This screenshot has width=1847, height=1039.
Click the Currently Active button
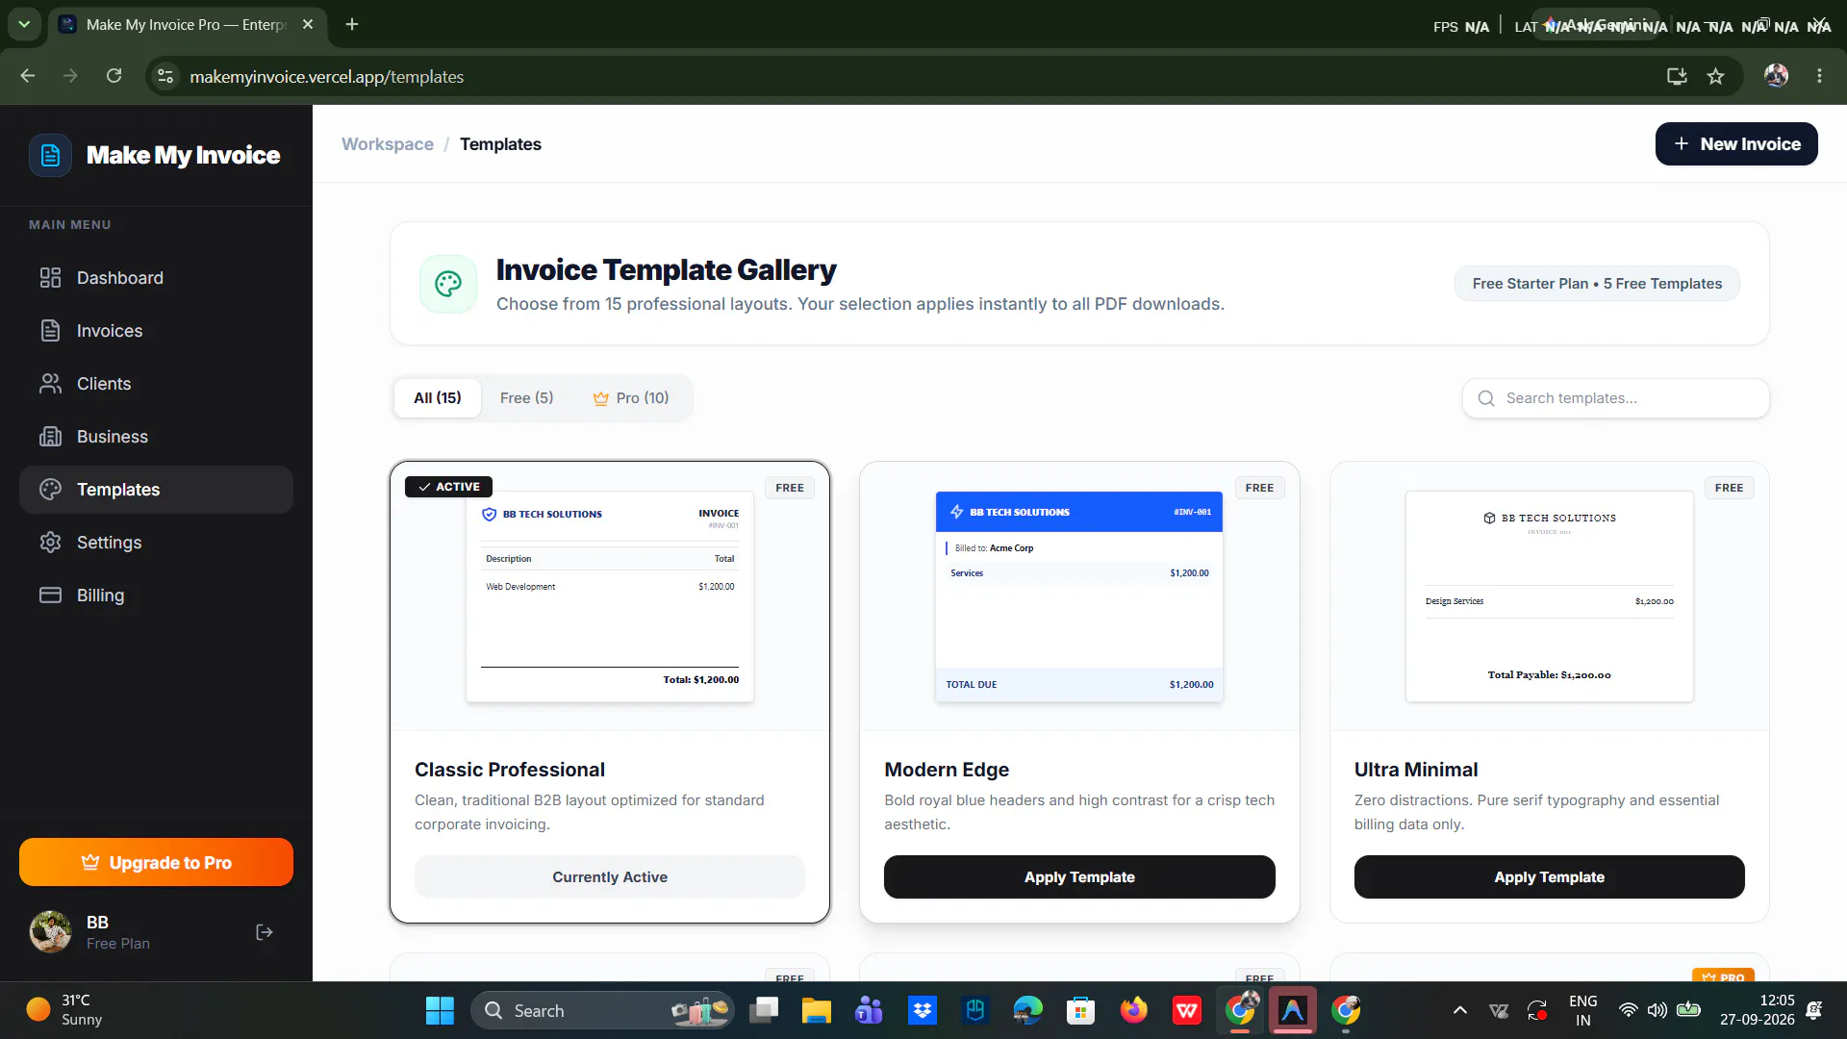[x=610, y=877]
